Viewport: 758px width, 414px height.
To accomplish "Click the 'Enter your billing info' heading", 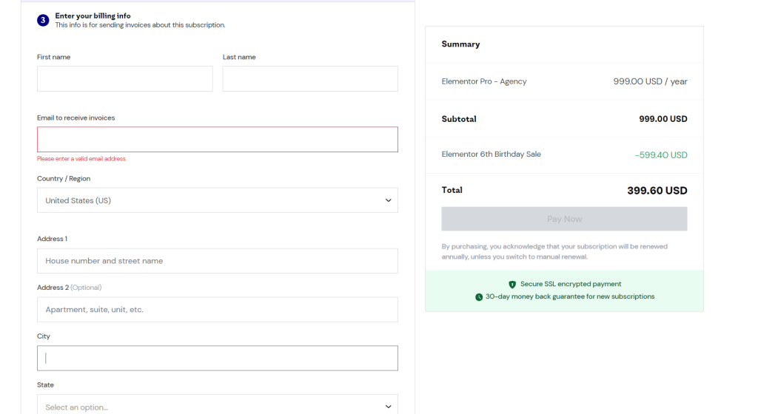I will pos(93,16).
